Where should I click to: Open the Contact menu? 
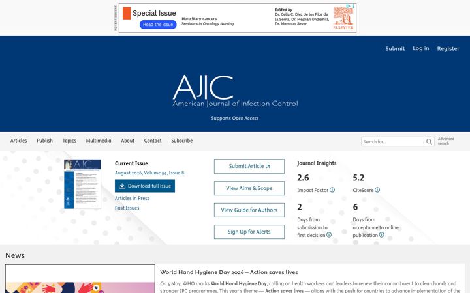pyautogui.click(x=153, y=141)
